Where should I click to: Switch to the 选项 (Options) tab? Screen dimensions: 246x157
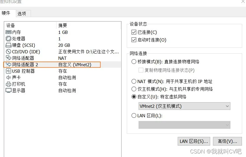(22, 14)
